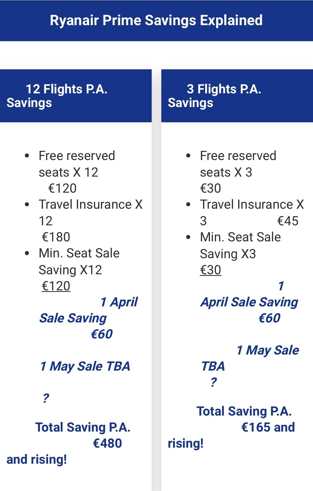Click the Travel Insurance X 12 item
Screen dimensions: 313x491
click(90, 205)
